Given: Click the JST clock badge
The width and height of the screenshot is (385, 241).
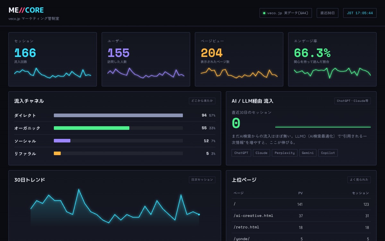Looking at the screenshot, I should click(x=360, y=13).
